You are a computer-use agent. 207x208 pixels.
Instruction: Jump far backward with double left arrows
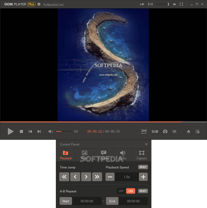[64, 177]
